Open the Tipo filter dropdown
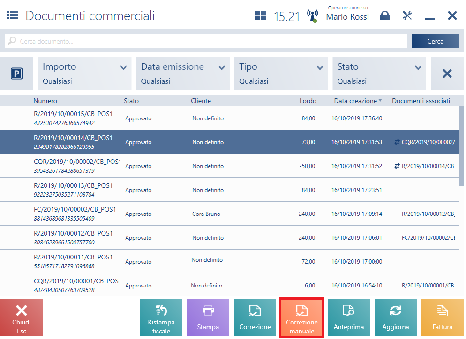The image size is (466, 339). (x=281, y=74)
